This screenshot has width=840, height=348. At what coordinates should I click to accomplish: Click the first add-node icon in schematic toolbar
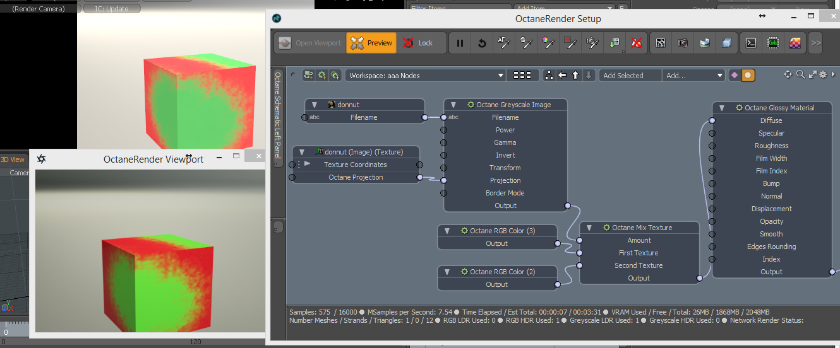pyautogui.click(x=308, y=75)
